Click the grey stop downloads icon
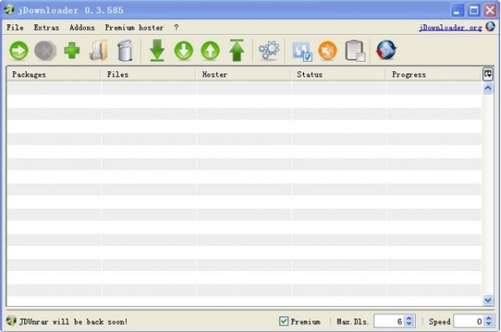501x332 pixels. [x=45, y=50]
